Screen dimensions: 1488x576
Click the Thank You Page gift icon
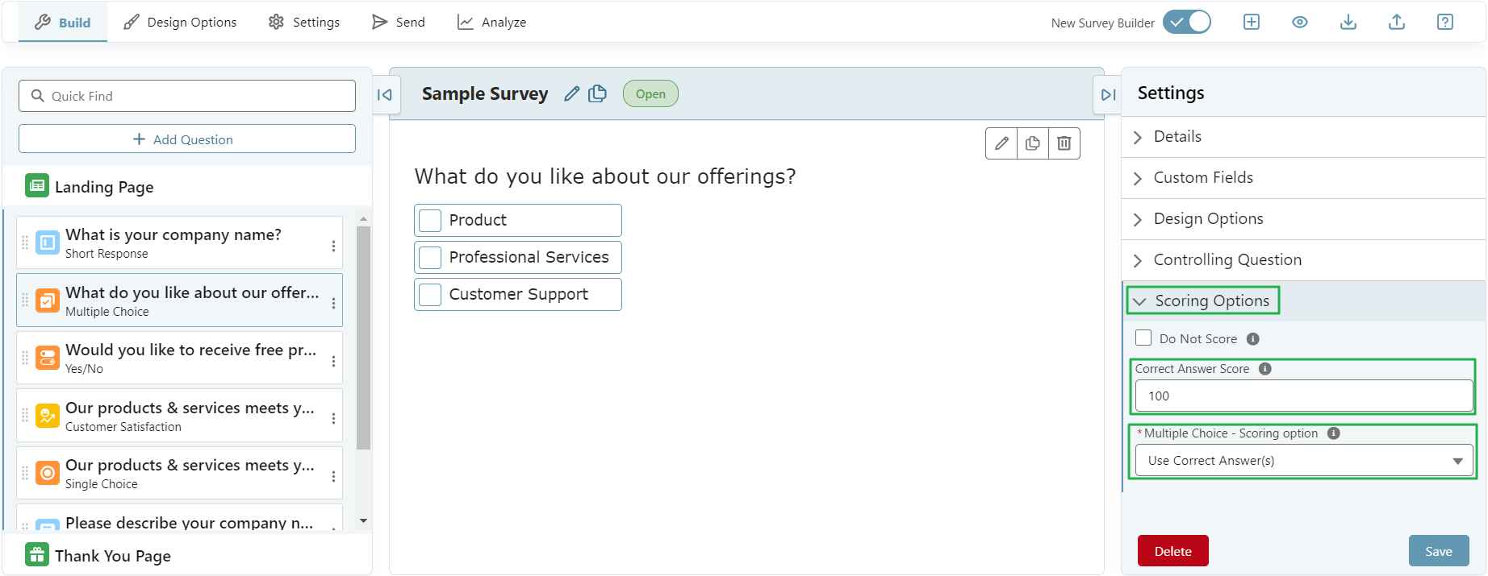pos(37,554)
